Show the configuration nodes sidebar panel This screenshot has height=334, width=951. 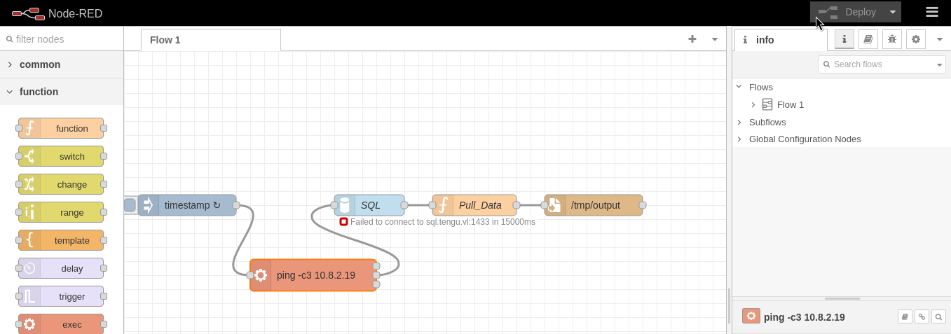(x=916, y=39)
